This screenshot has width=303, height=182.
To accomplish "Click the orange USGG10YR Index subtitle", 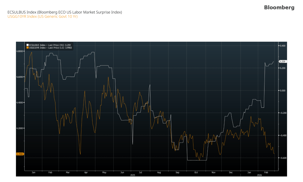I will point(42,16).
